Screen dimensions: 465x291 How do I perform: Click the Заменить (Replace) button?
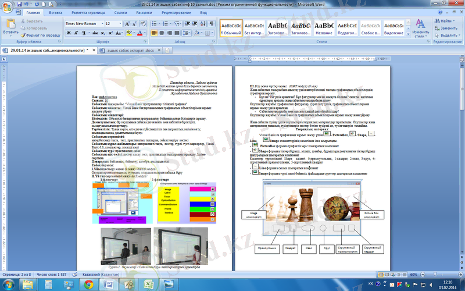(x=448, y=28)
